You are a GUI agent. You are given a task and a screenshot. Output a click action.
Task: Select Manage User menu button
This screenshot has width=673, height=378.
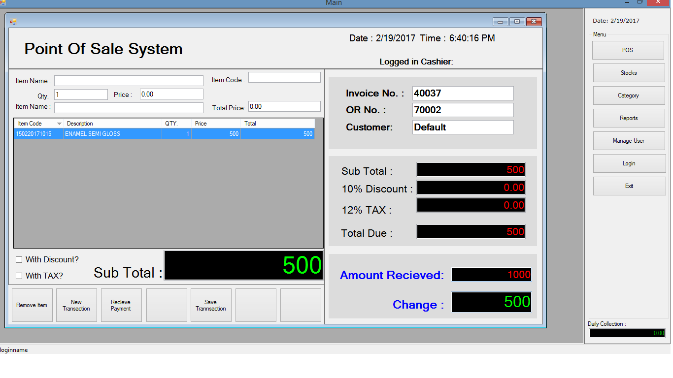(x=629, y=141)
